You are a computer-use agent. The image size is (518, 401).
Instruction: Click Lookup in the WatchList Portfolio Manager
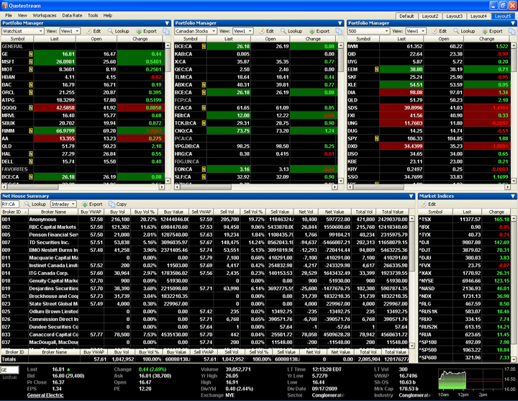pyautogui.click(x=119, y=31)
